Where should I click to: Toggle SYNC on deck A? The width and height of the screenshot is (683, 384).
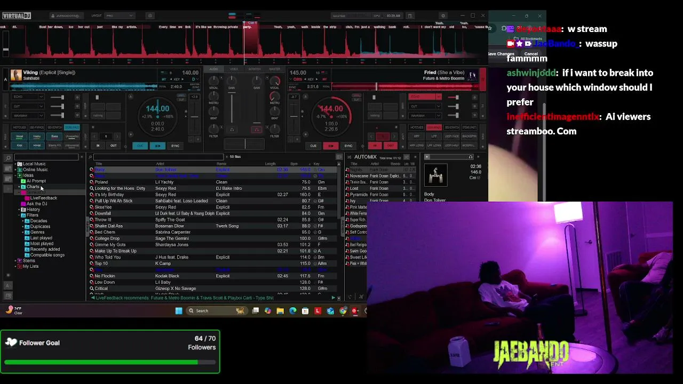point(175,146)
